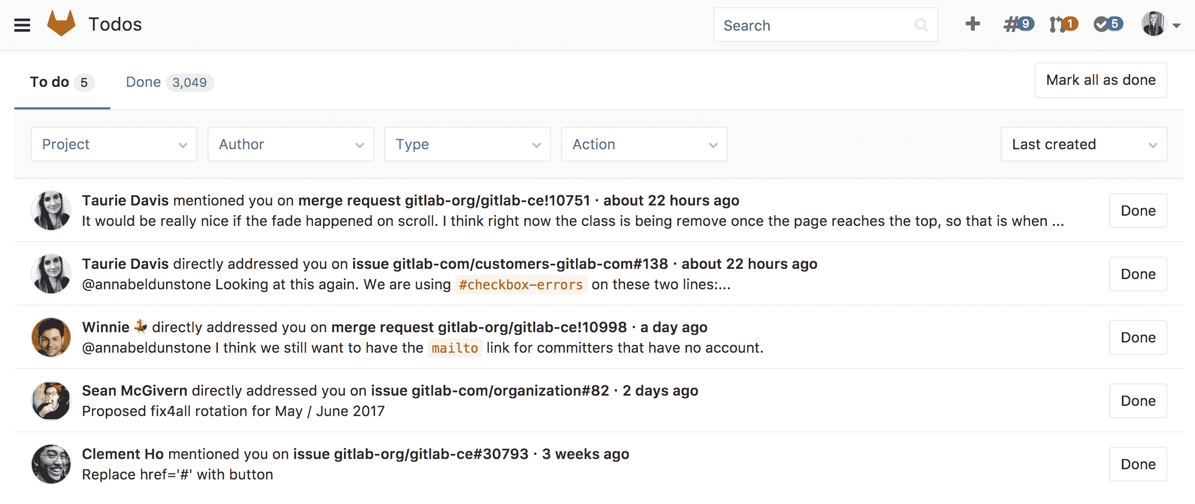Click into the Search input field
The height and width of the screenshot is (504, 1195).
coord(815,25)
